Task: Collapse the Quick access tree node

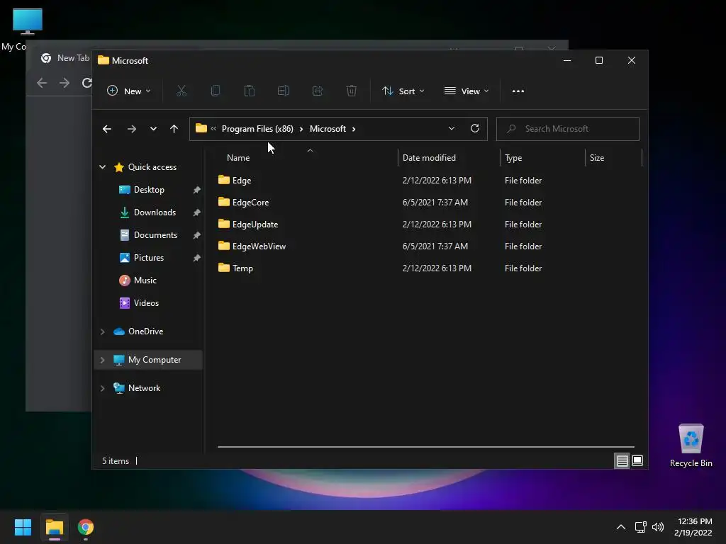Action: point(102,167)
